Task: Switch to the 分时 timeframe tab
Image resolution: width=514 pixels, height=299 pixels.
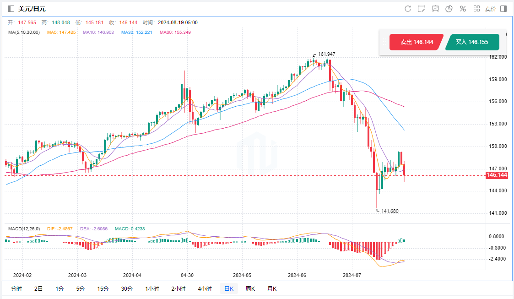Action: [16, 289]
